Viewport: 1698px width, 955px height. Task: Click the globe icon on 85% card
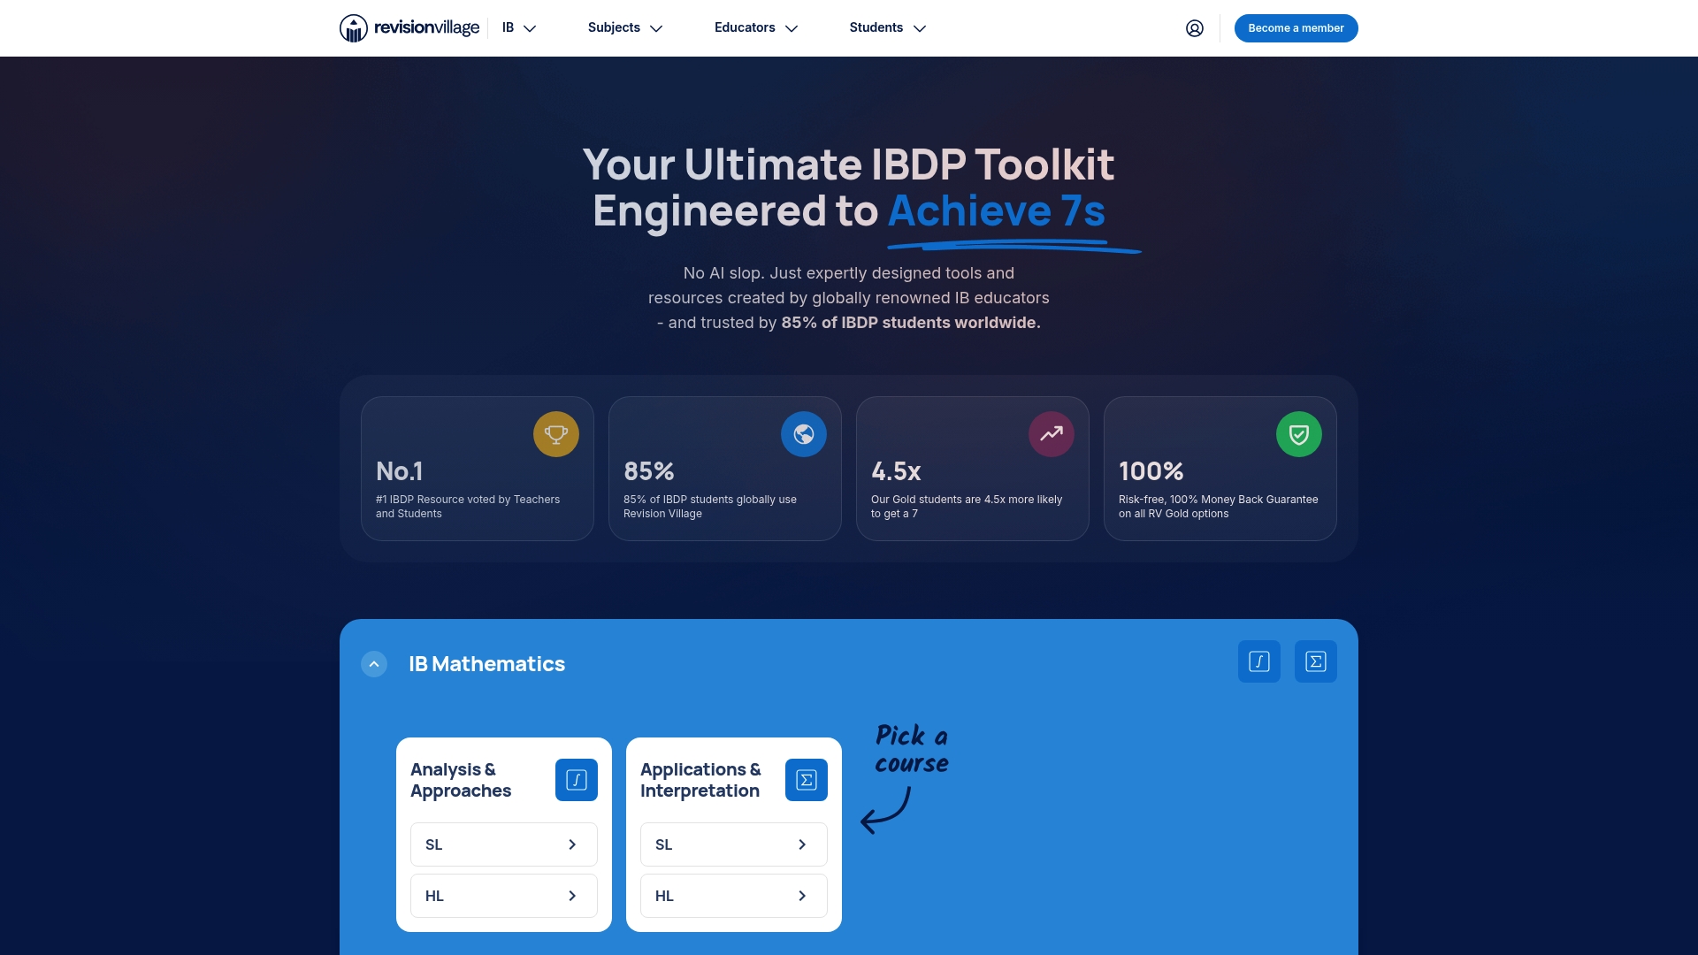click(804, 434)
